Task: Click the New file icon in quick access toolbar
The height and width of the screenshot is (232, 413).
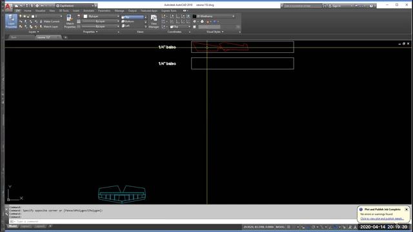Action: pyautogui.click(x=17, y=6)
